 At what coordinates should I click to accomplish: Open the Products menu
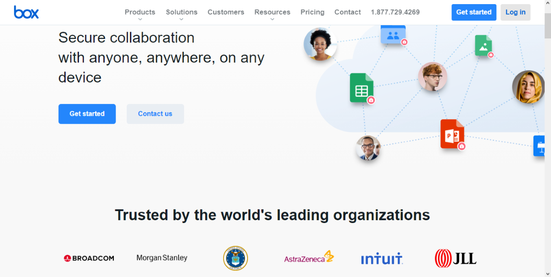140,12
